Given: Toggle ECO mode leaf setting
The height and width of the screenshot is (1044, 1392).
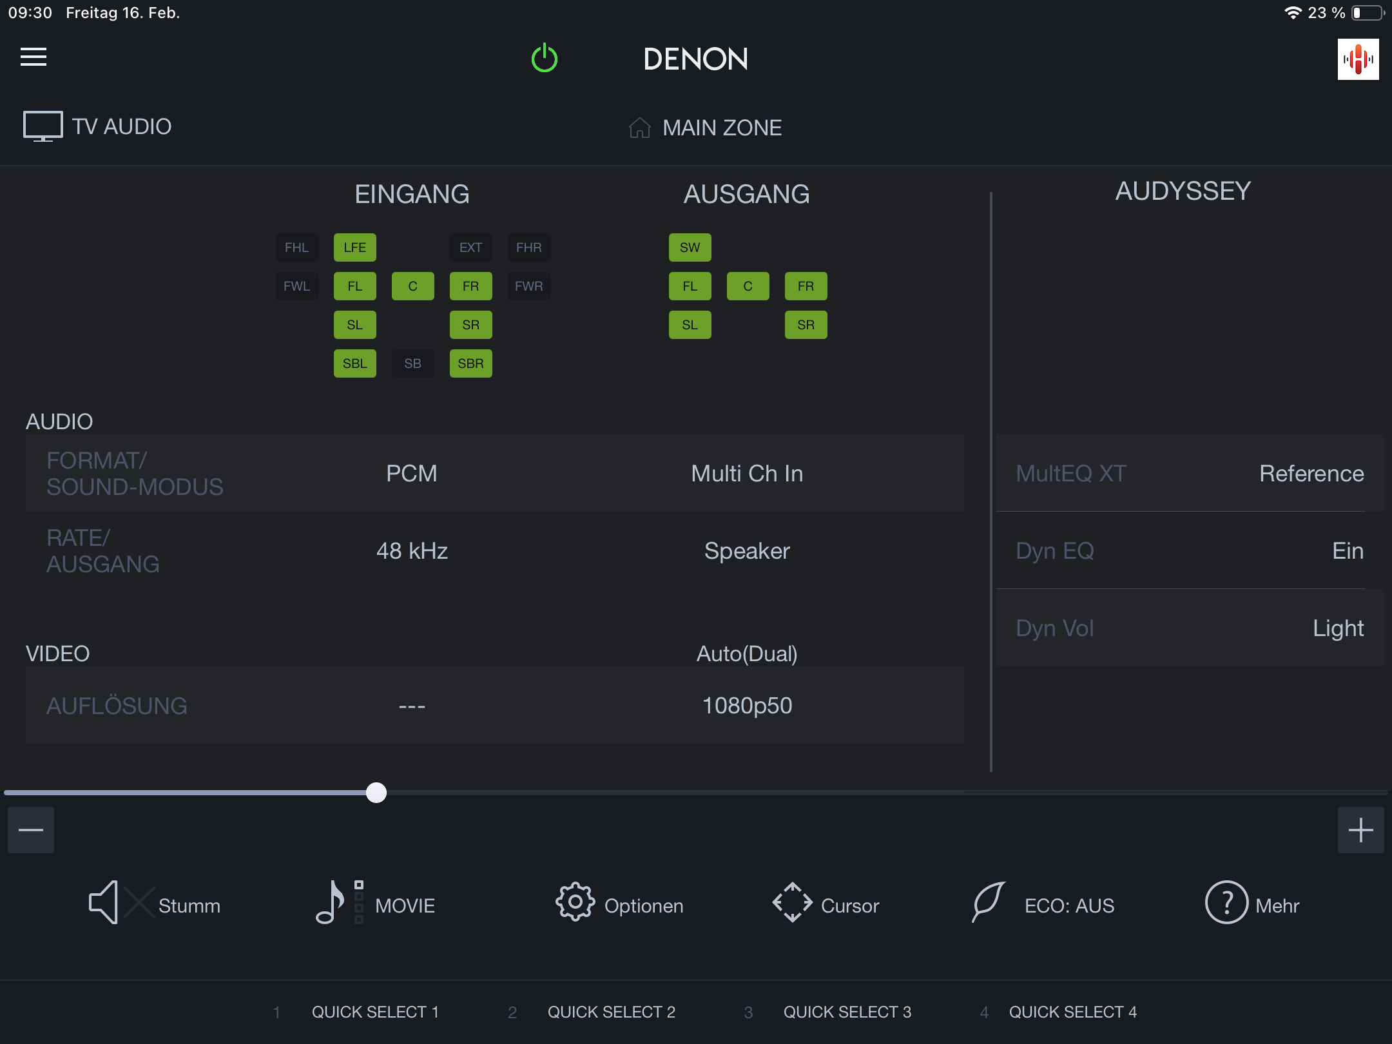Looking at the screenshot, I should (989, 902).
